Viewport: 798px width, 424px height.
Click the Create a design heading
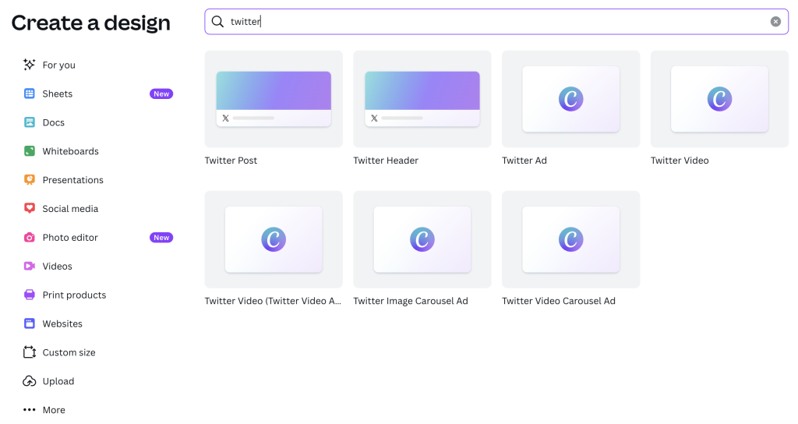90,23
